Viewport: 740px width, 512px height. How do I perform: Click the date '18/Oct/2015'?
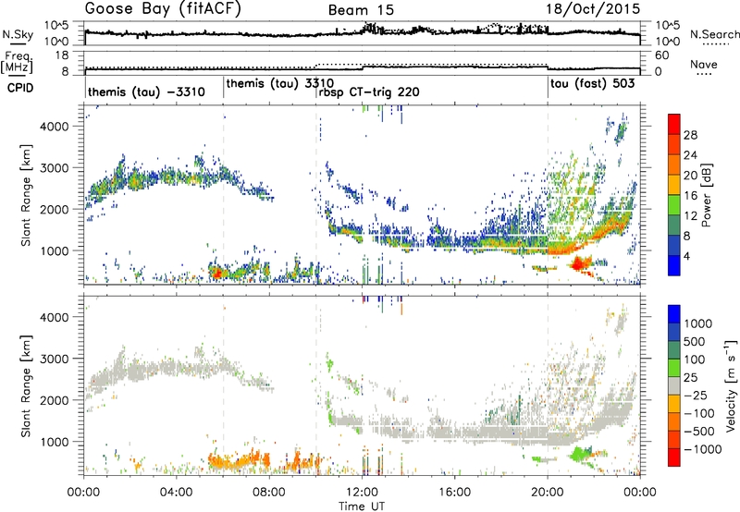tap(593, 9)
